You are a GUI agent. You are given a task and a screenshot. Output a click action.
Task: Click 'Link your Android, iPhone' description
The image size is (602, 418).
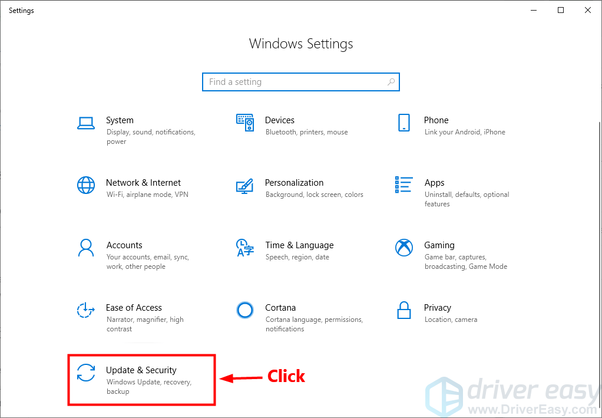point(465,132)
